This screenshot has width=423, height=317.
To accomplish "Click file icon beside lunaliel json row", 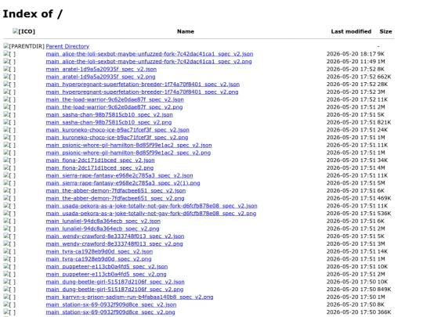I will coord(9,221).
